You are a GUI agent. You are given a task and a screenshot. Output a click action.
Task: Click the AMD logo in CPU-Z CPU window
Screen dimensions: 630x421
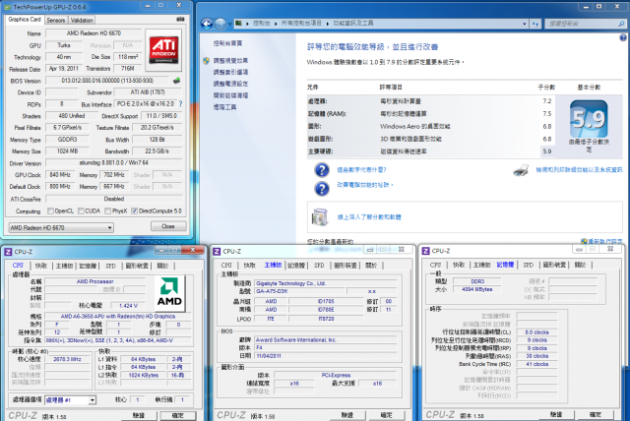(169, 294)
